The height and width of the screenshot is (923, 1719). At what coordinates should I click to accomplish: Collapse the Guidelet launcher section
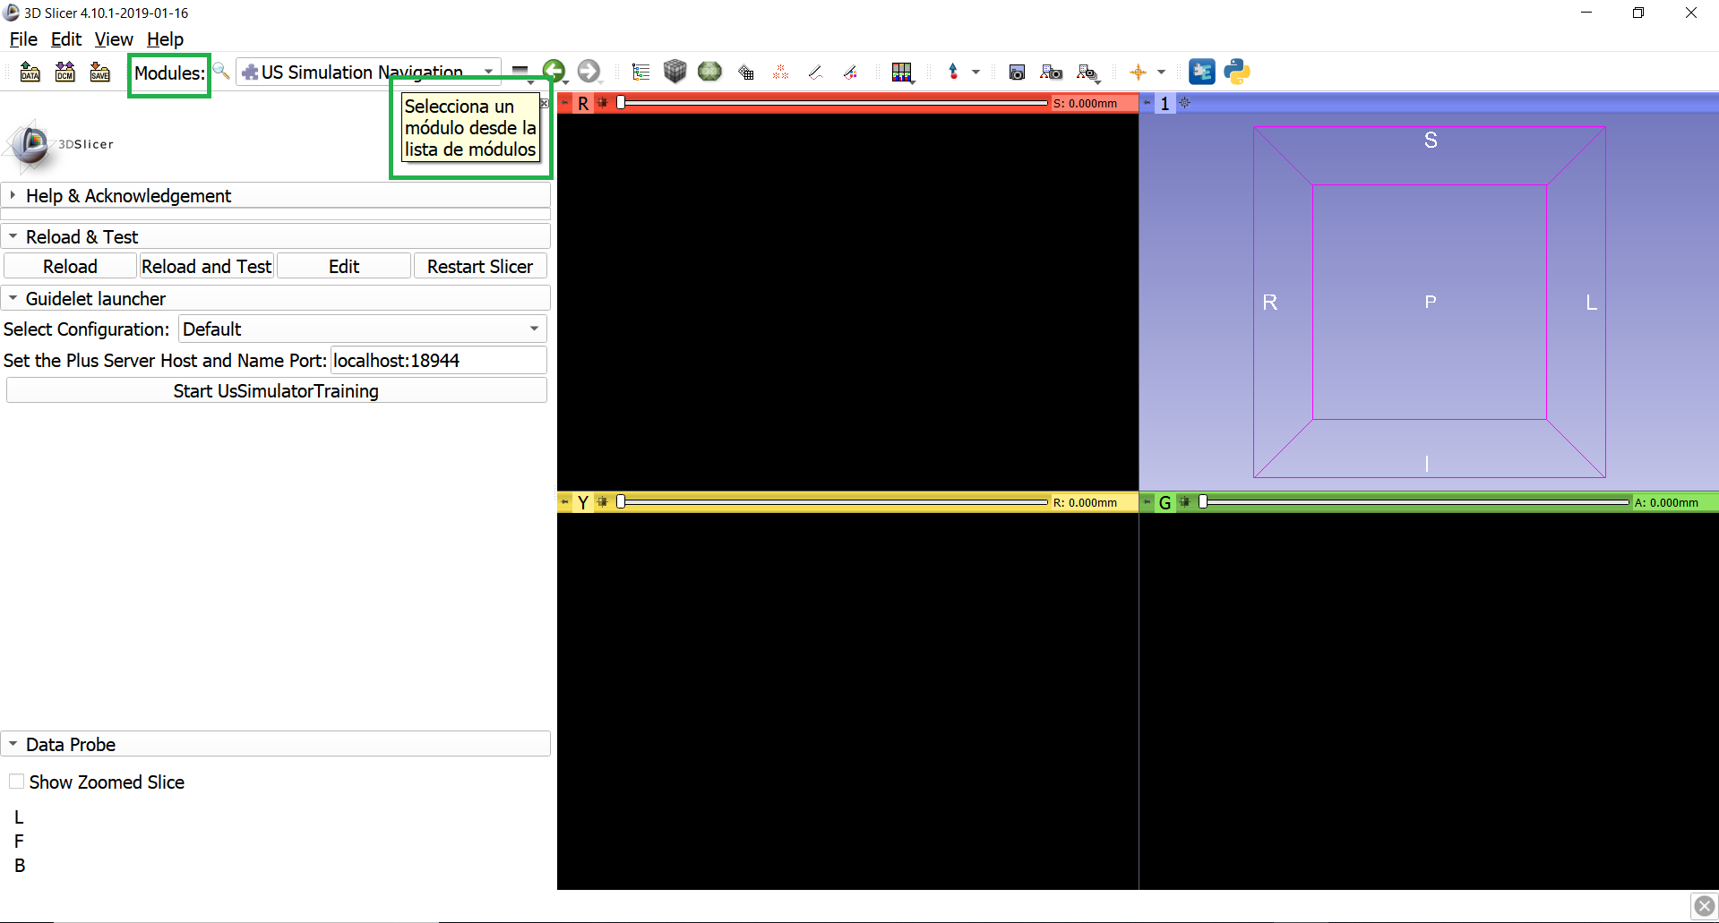pos(95,298)
